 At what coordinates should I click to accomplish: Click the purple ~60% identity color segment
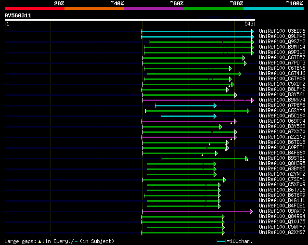pos(154,9)
